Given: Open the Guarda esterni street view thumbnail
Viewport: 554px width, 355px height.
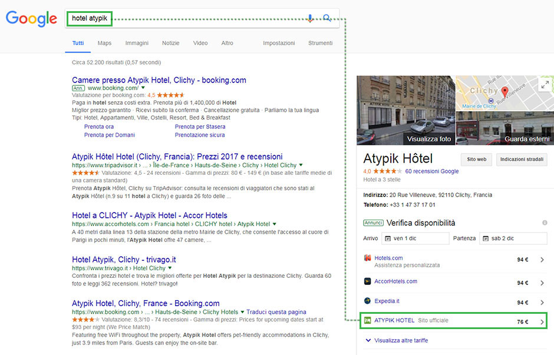Looking at the screenshot, I should 505,128.
